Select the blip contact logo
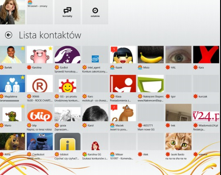 40,113
